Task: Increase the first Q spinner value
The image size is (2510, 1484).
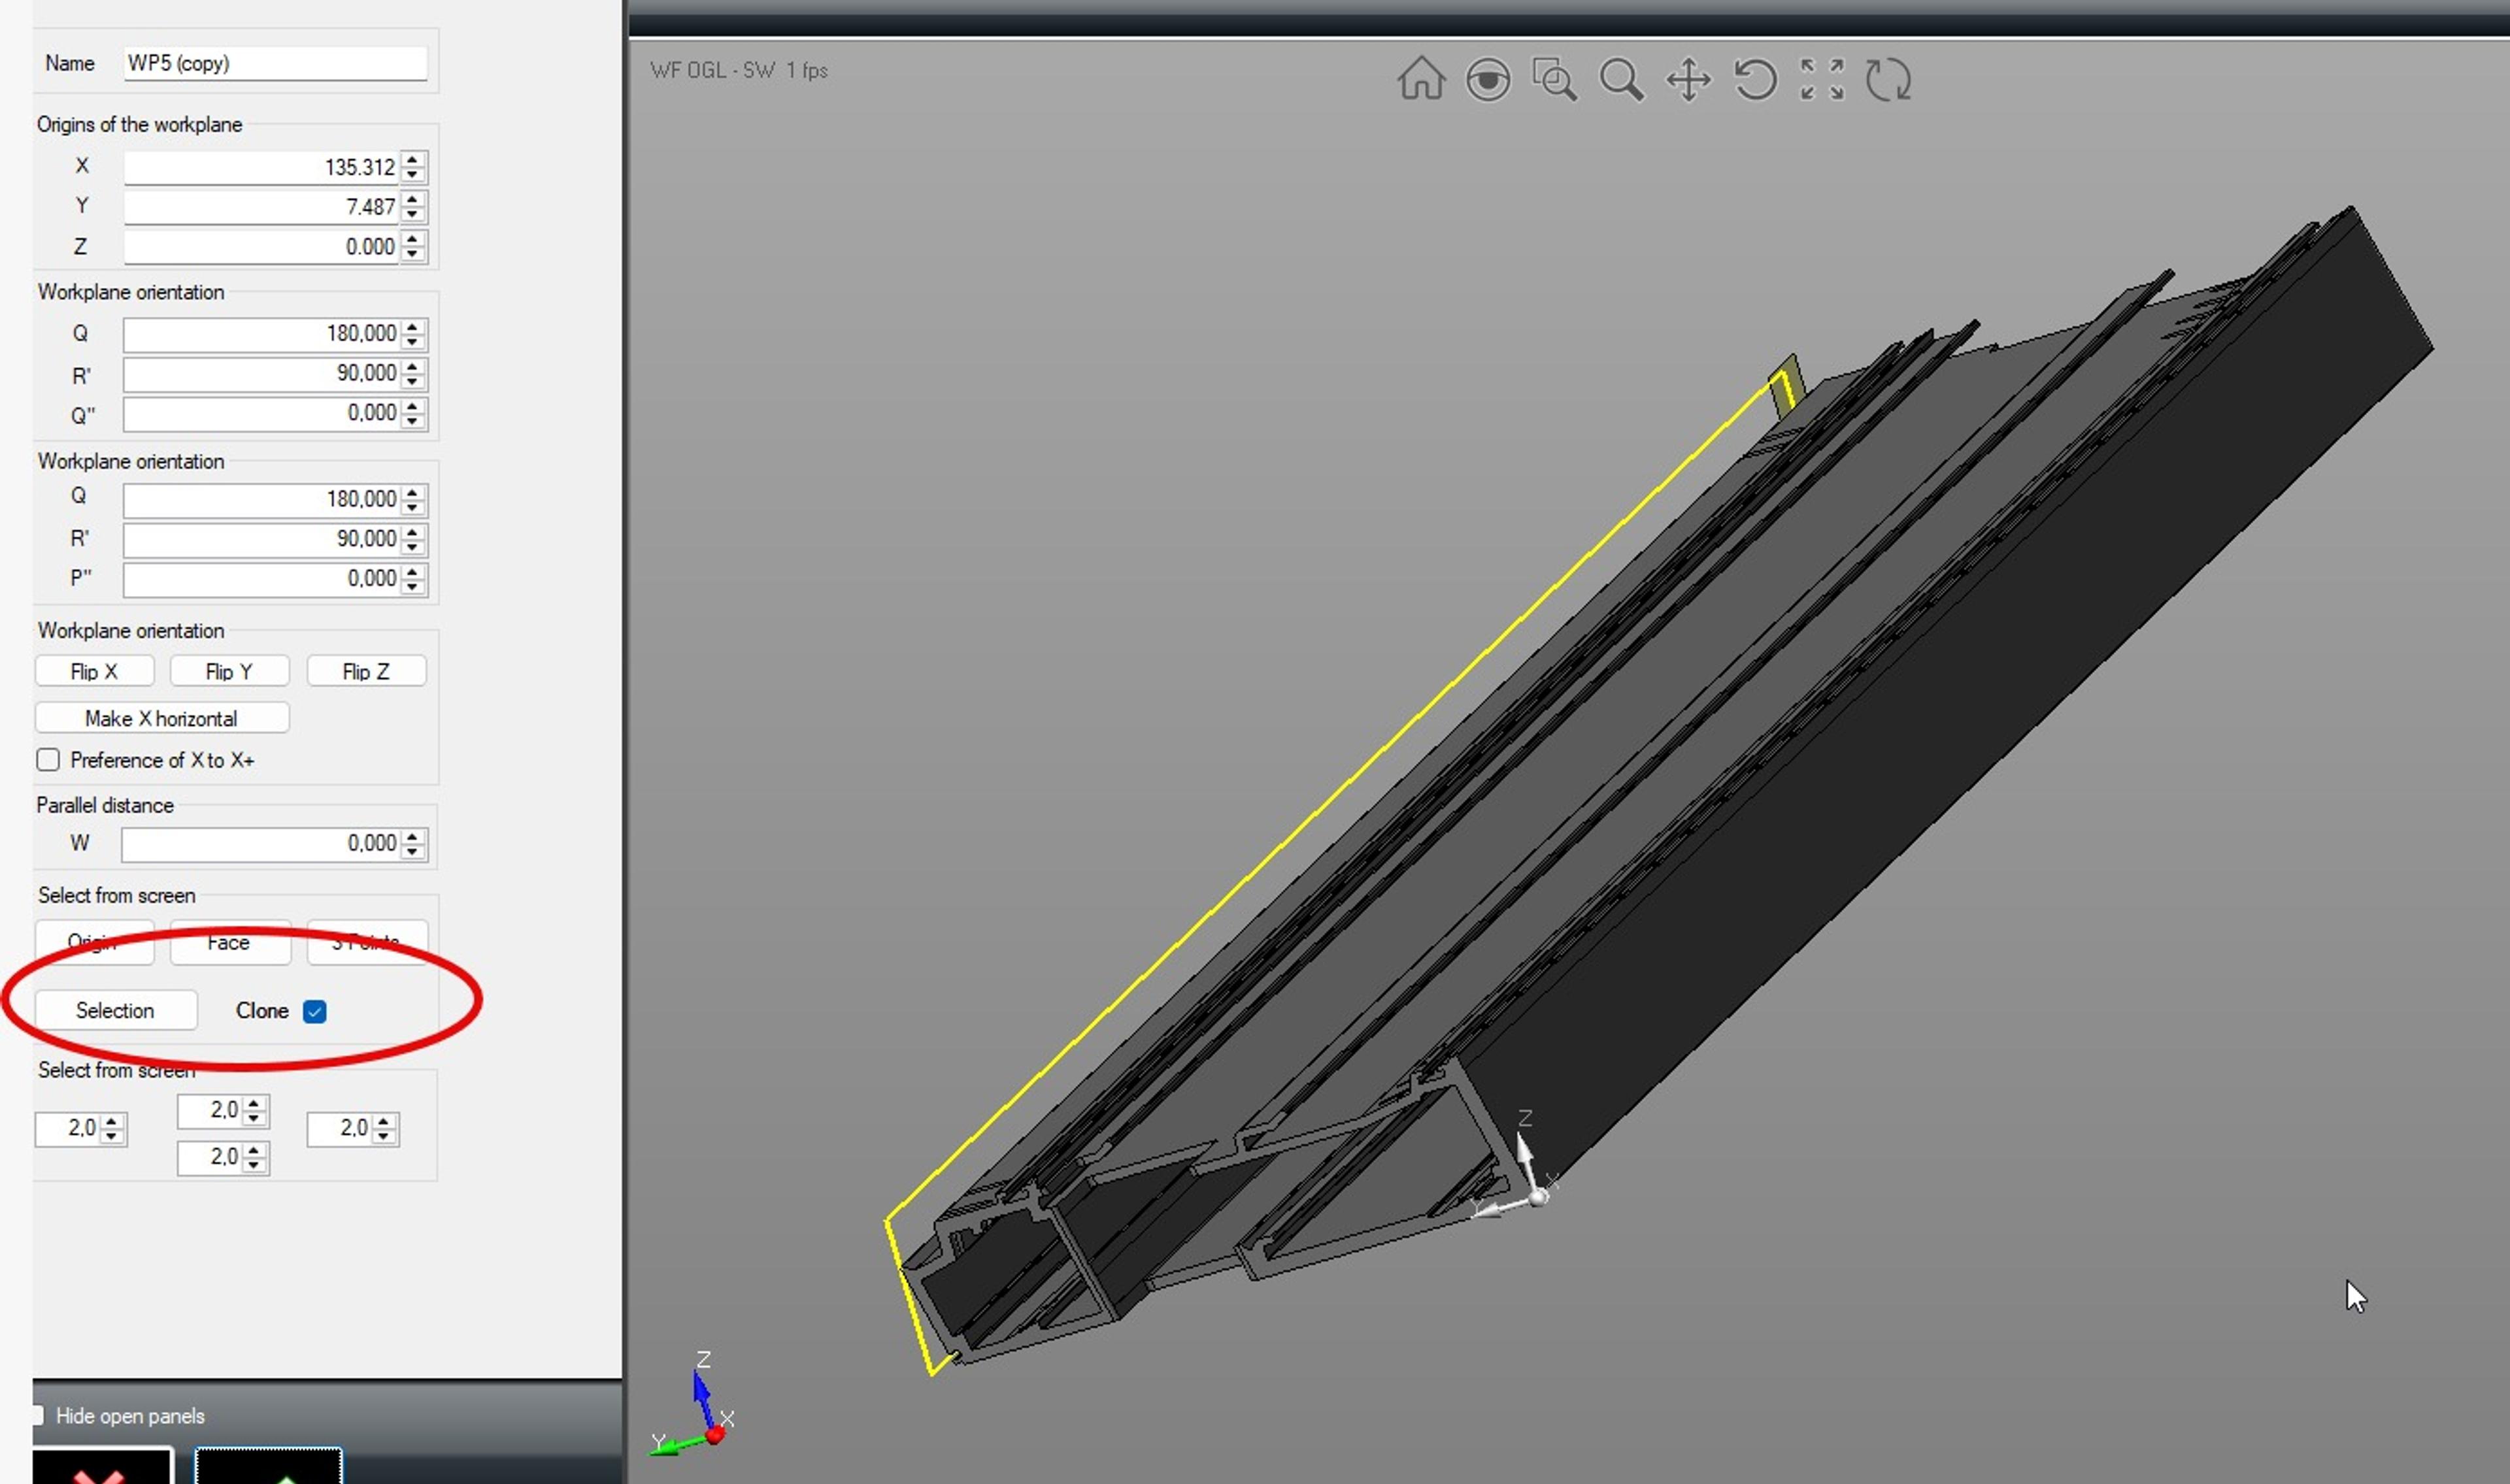Action: click(x=412, y=326)
